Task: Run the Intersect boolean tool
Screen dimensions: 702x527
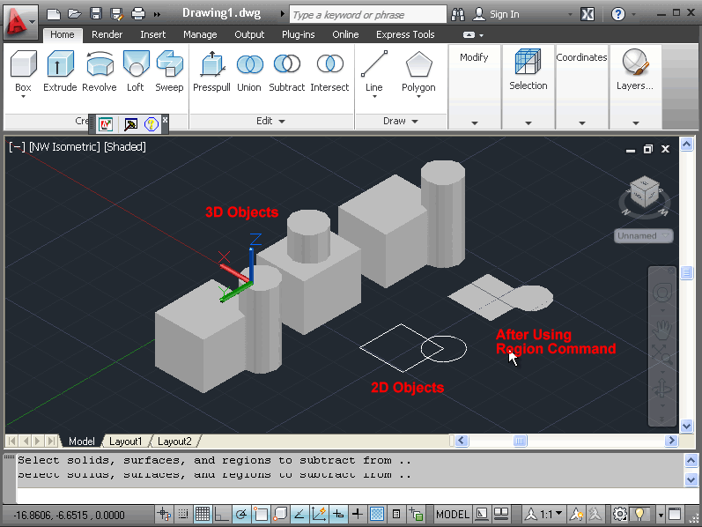Action: pos(329,71)
